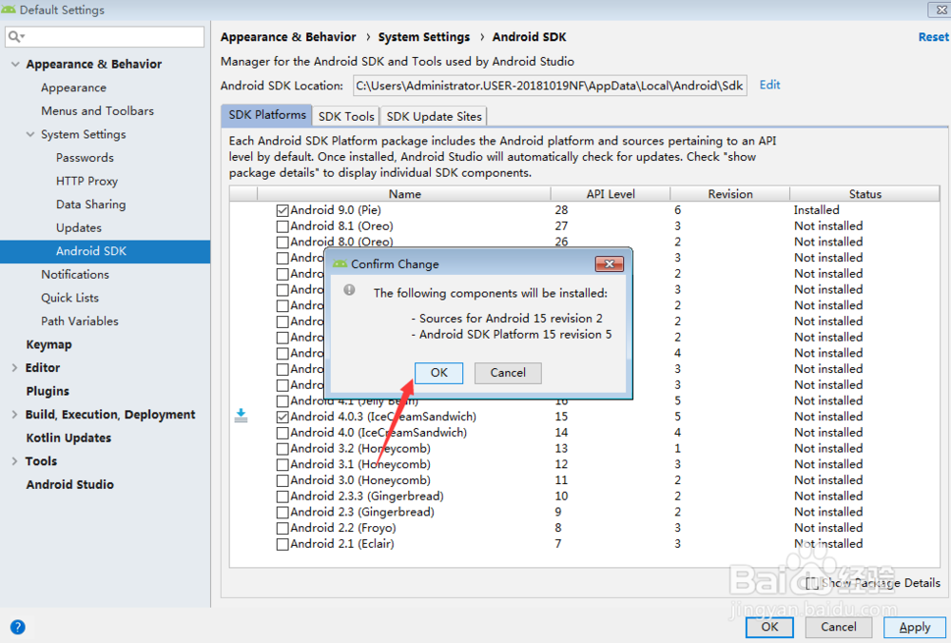Screen dimensions: 951x643
Task: Open Data Sharing settings
Action: 90,205
